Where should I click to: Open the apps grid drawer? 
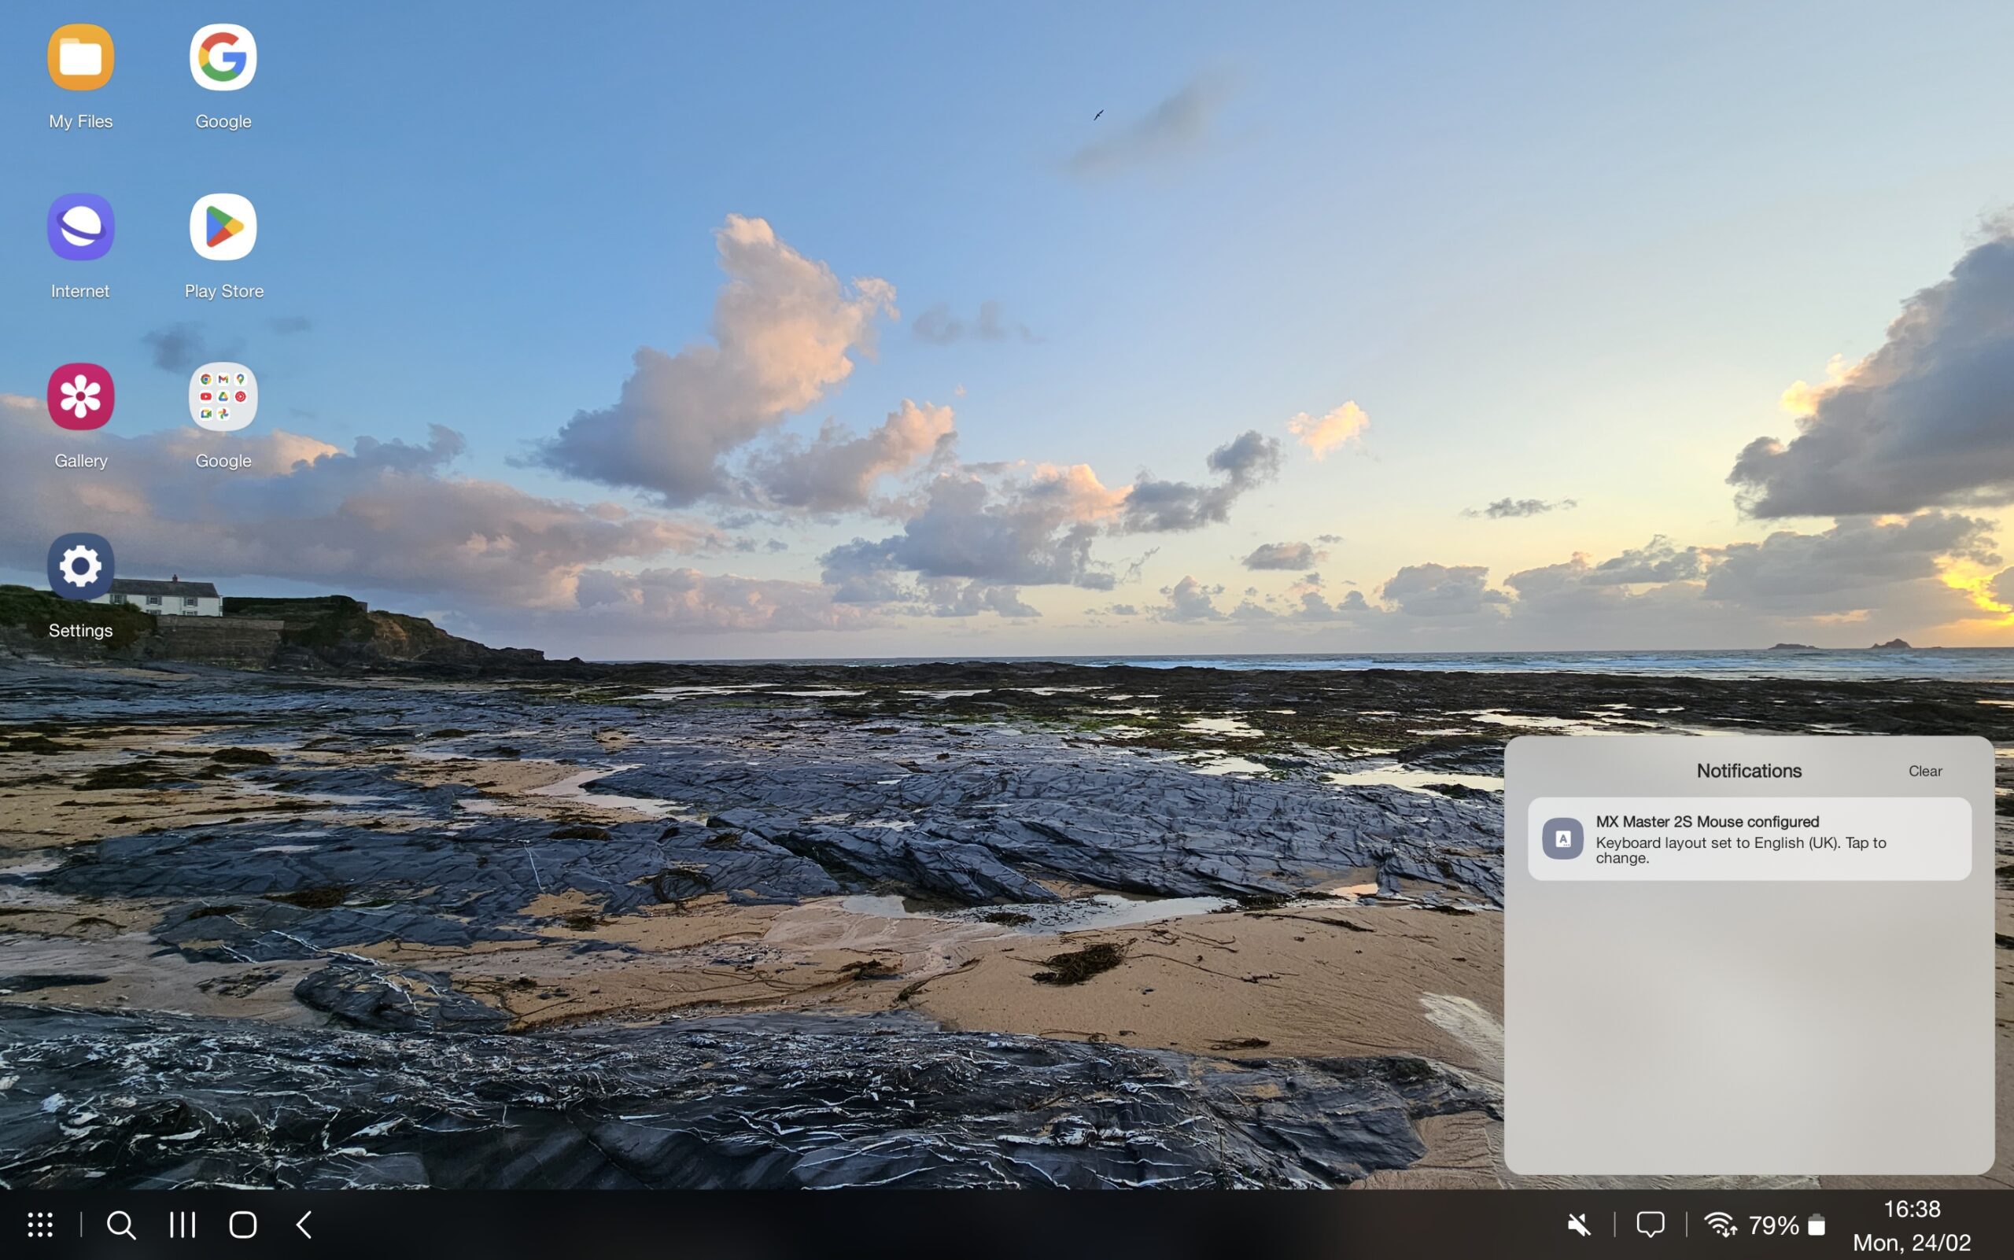point(40,1224)
